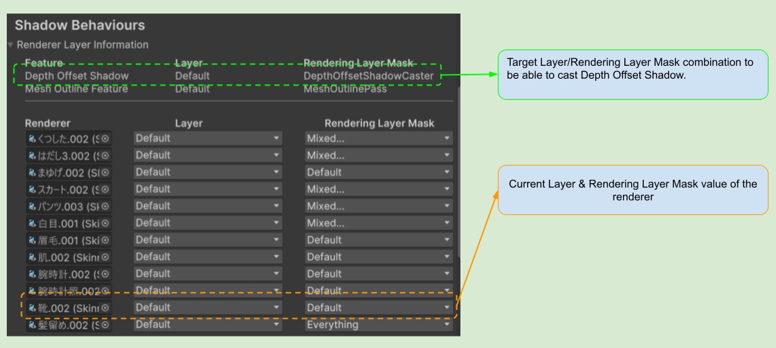Click the mesh icon of まゆげ.002 renderer

[x=31, y=172]
